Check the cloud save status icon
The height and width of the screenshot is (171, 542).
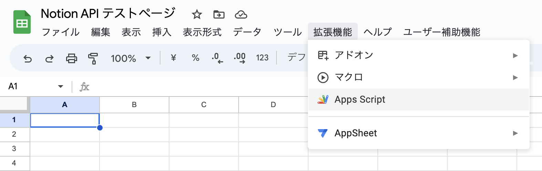[x=241, y=14]
